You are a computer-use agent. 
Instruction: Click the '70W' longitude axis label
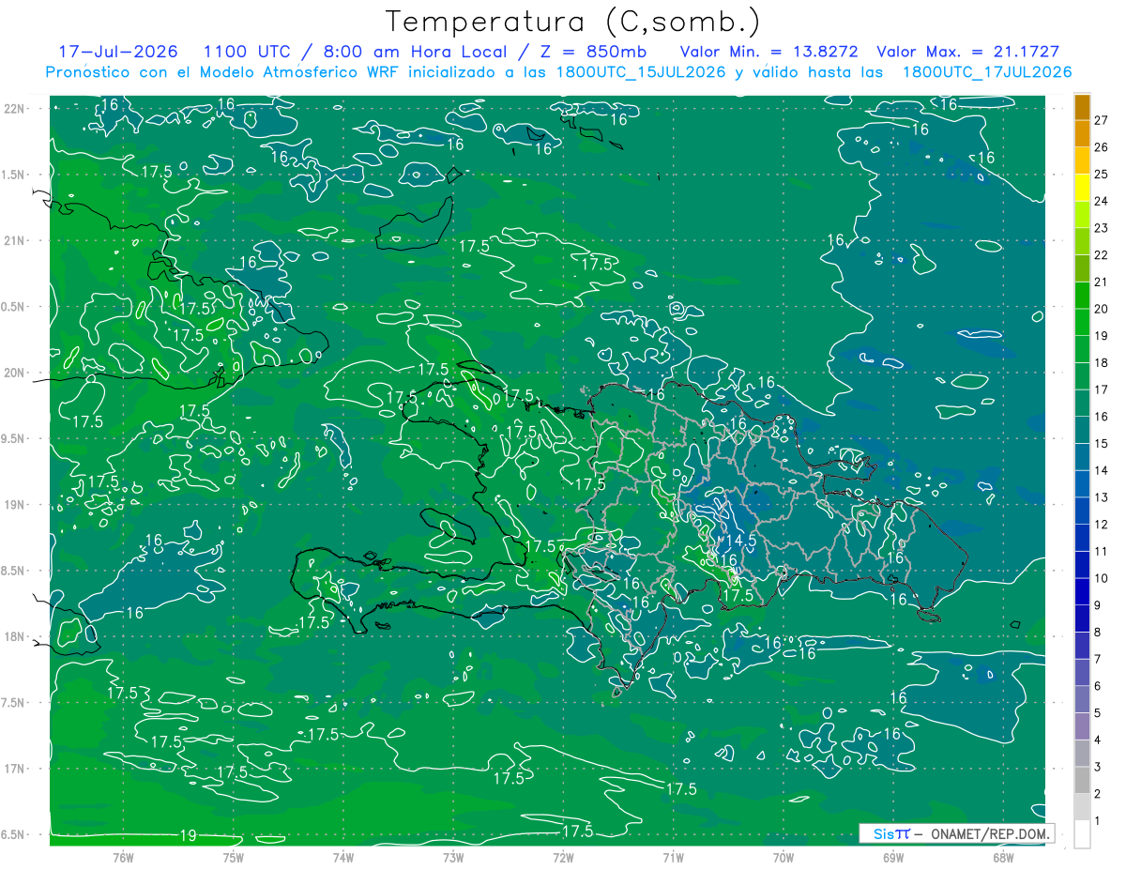[784, 857]
